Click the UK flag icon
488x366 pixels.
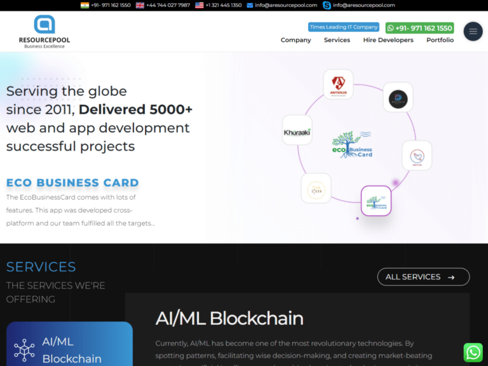[140, 5]
